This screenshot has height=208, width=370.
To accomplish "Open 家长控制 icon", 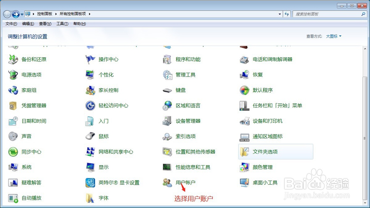I will 90,90.
